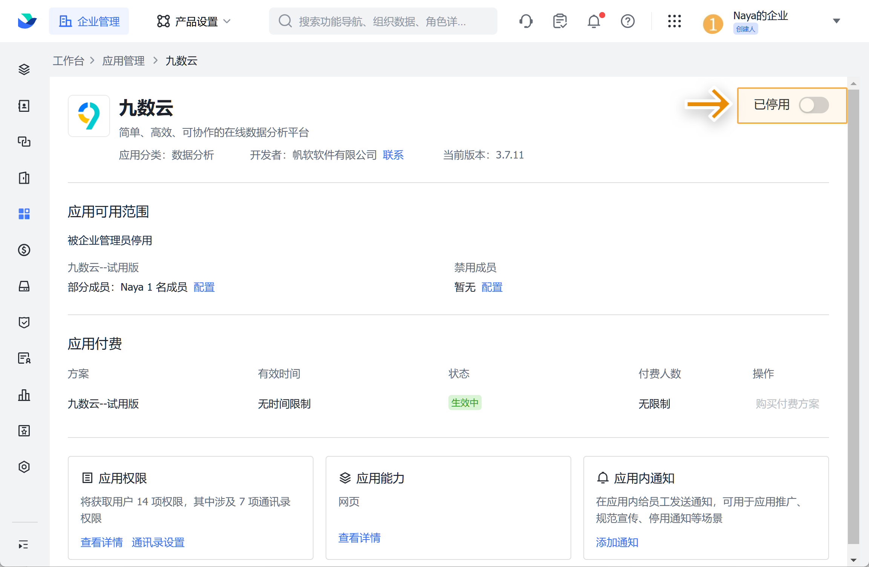The image size is (869, 567).
Task: Click scrollbar up arrow
Action: click(854, 84)
